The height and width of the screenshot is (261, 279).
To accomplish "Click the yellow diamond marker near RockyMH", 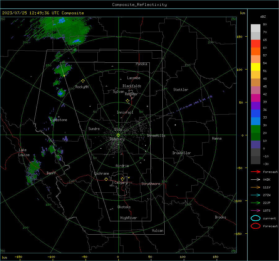I will (83, 81).
